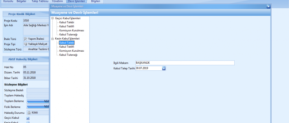Toggle the Kesin Kabul checkbox
This screenshot has height=123, width=289.
tap(28, 122)
